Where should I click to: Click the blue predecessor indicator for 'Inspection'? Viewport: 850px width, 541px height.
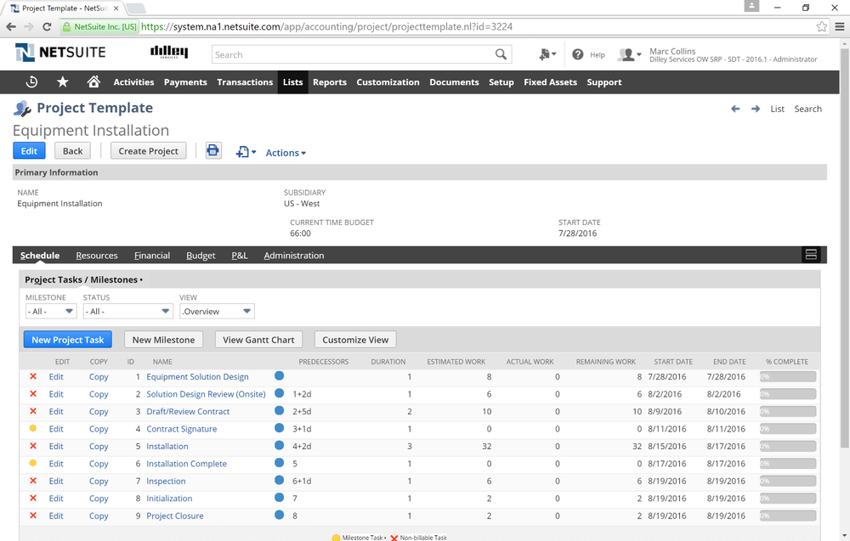279,481
